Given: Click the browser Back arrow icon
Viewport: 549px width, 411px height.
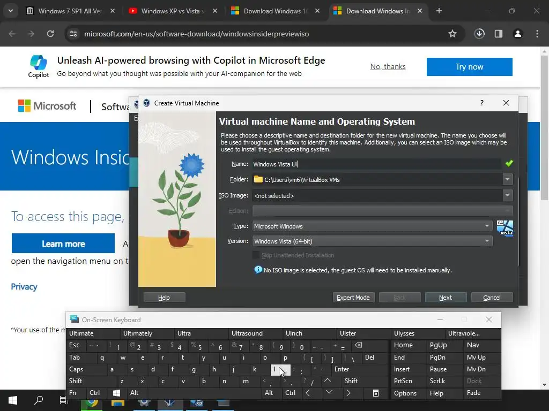Looking at the screenshot, I should (x=12, y=34).
